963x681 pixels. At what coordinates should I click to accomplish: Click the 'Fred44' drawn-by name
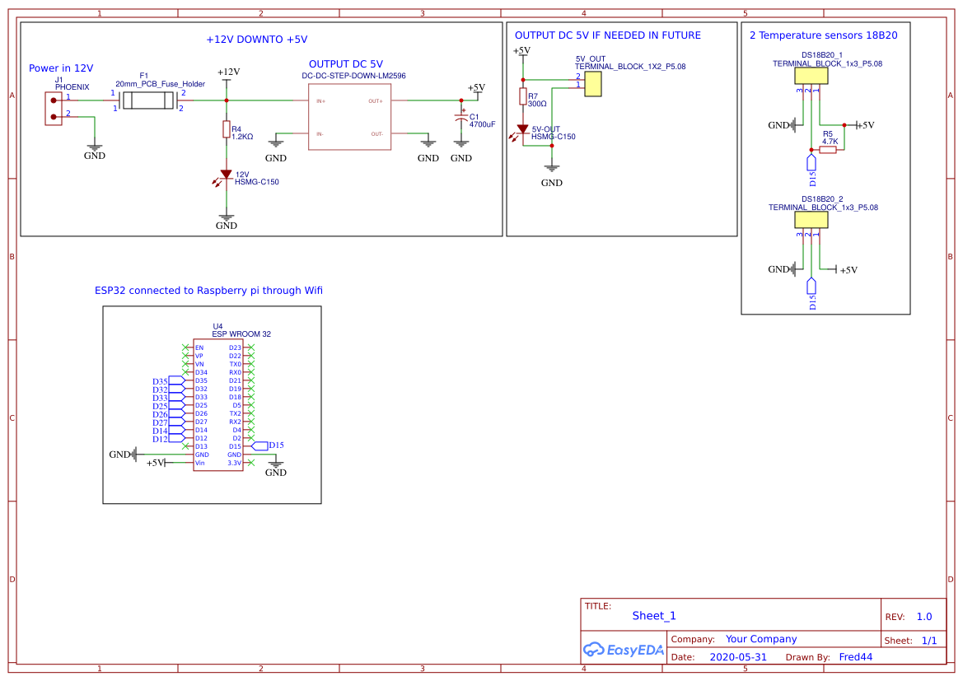click(856, 657)
